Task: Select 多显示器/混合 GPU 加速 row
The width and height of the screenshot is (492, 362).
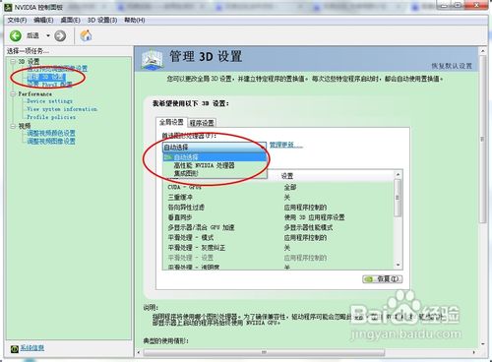Action: point(278,227)
